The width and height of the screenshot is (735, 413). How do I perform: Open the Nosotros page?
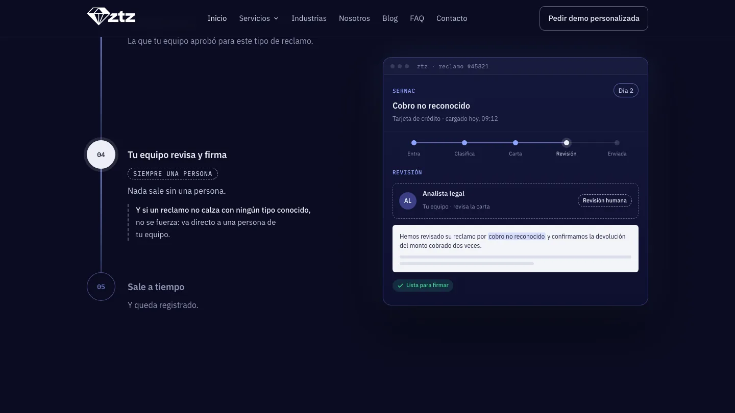354,18
